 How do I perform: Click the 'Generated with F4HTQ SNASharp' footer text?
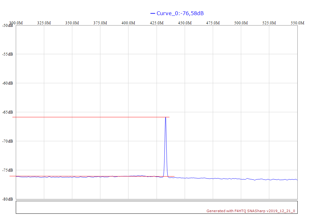(x=251, y=211)
